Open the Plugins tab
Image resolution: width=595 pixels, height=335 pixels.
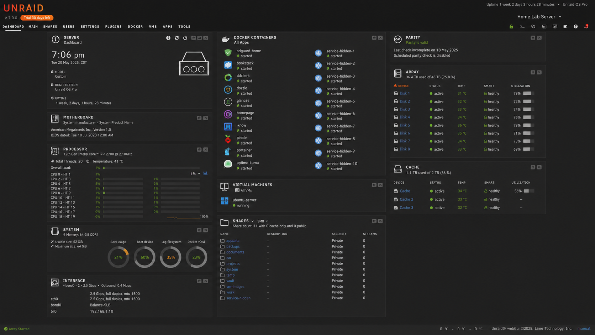(113, 27)
